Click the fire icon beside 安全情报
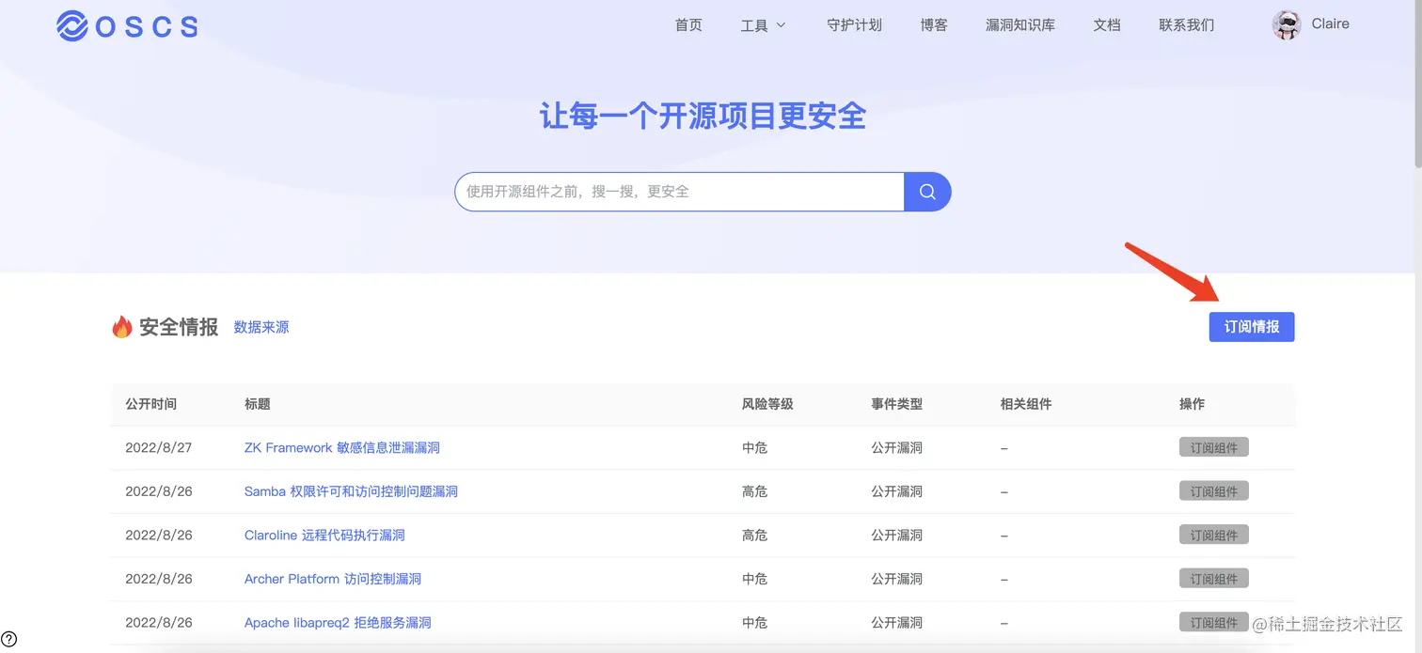Viewport: 1422px width, 653px height. [122, 327]
